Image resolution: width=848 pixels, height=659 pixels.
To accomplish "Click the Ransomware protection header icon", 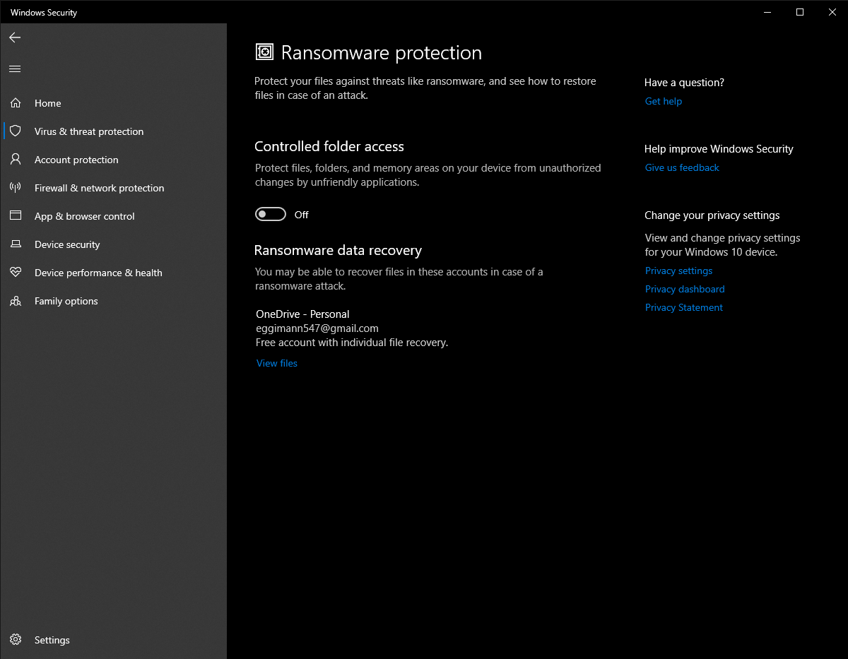I will pos(264,52).
